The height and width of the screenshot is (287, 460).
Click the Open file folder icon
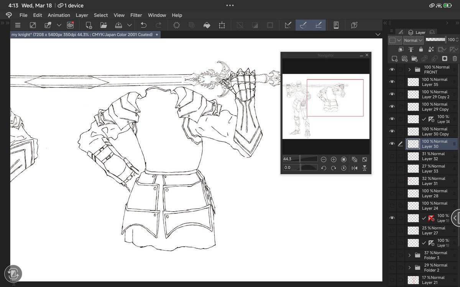[103, 25]
